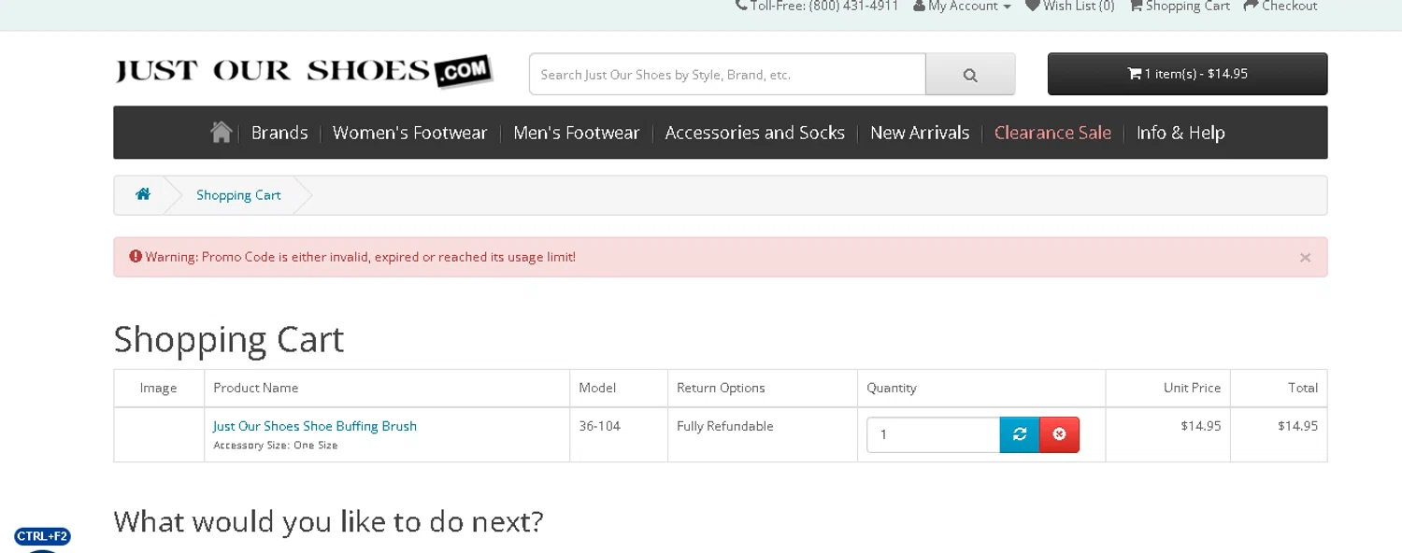Image resolution: width=1402 pixels, height=553 pixels.
Task: Open the black cart summary button
Action: (x=1187, y=74)
